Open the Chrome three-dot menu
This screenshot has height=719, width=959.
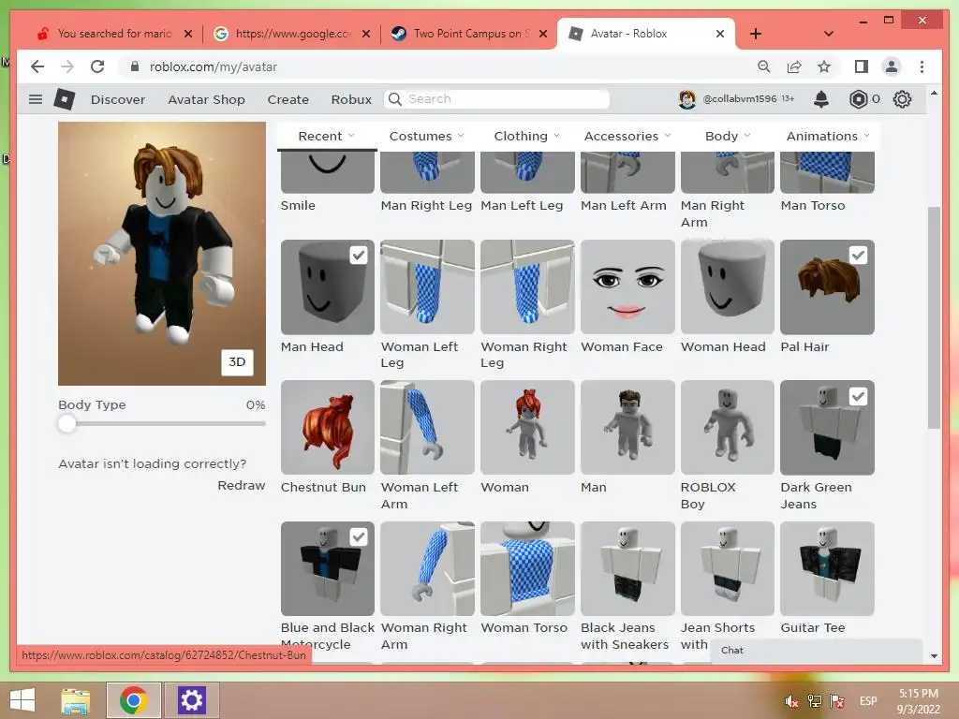(x=922, y=66)
